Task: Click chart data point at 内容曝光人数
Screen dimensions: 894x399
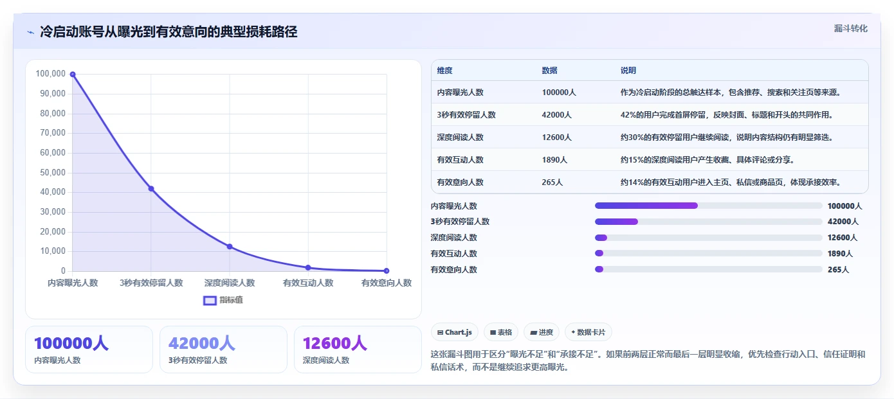Action: [73, 75]
